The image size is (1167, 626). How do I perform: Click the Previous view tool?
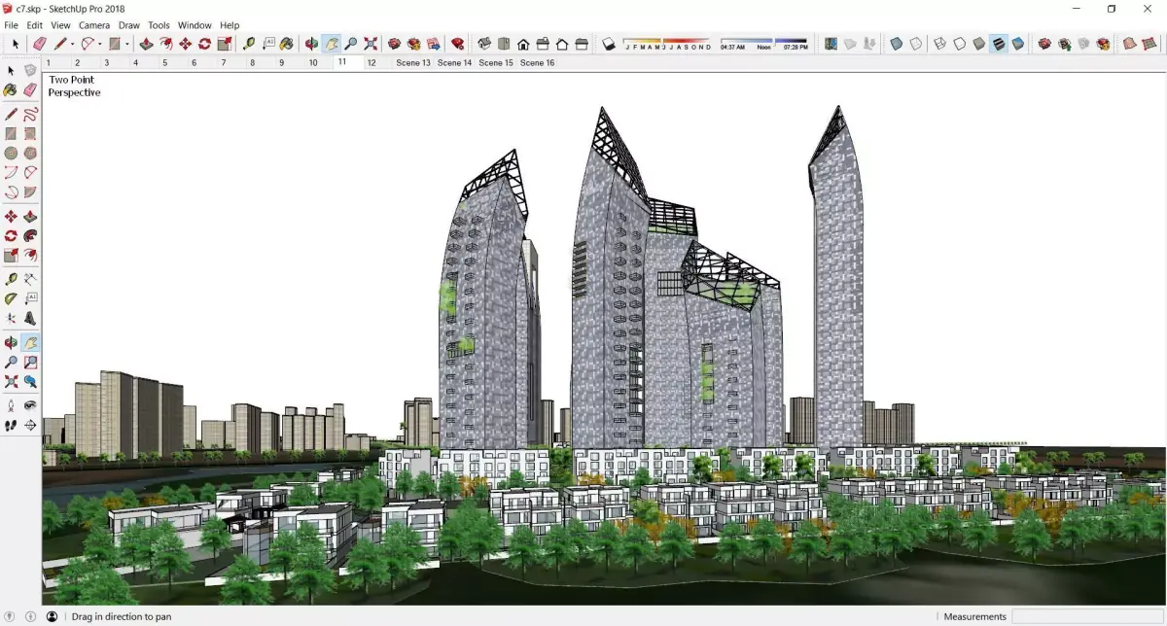pyautogui.click(x=30, y=382)
